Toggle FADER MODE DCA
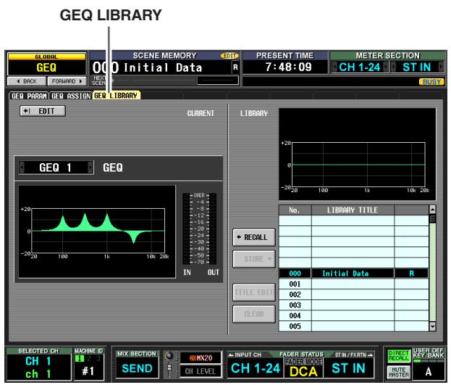Screen dimensions: 451x385 click(303, 368)
